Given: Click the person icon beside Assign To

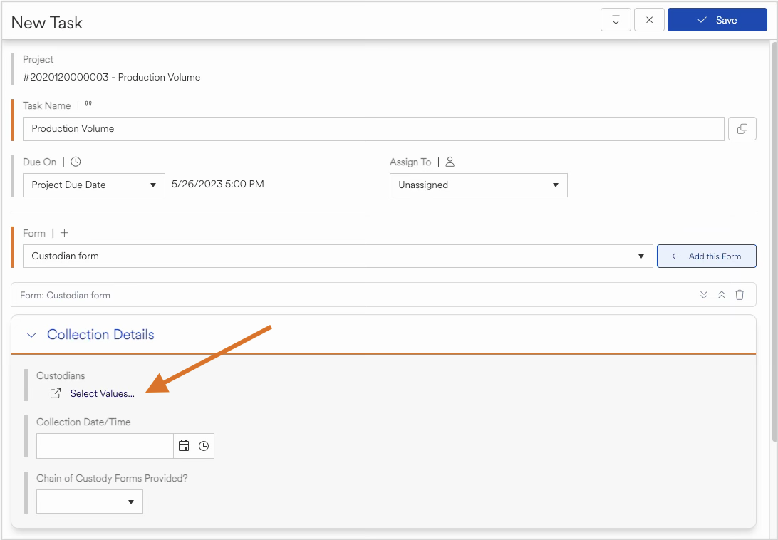Looking at the screenshot, I should tap(450, 162).
